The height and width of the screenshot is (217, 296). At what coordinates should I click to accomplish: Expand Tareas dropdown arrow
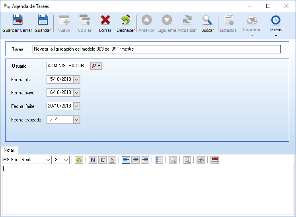coord(276,36)
